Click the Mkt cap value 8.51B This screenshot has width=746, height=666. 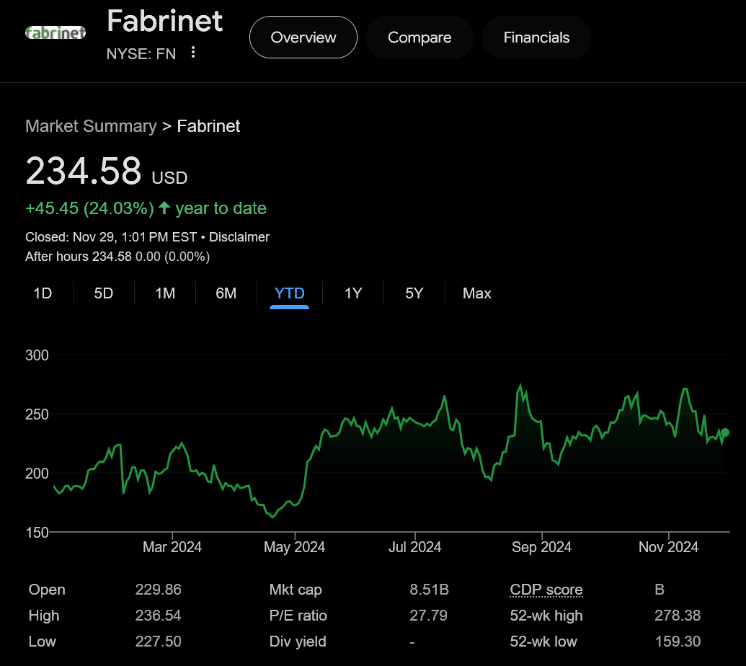click(x=429, y=590)
